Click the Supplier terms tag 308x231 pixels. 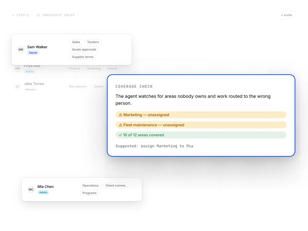tap(83, 57)
